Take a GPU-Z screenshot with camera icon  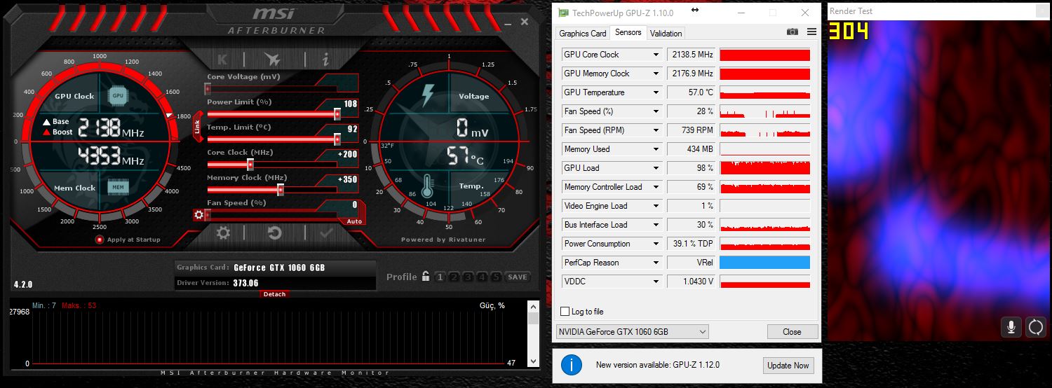[x=793, y=32]
